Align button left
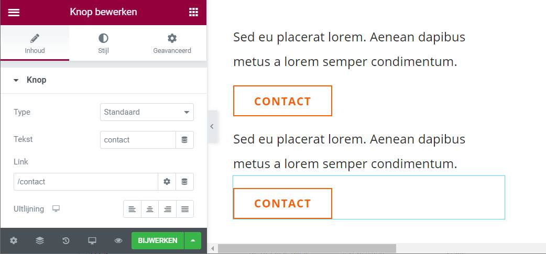The image size is (546, 254). pos(132,209)
